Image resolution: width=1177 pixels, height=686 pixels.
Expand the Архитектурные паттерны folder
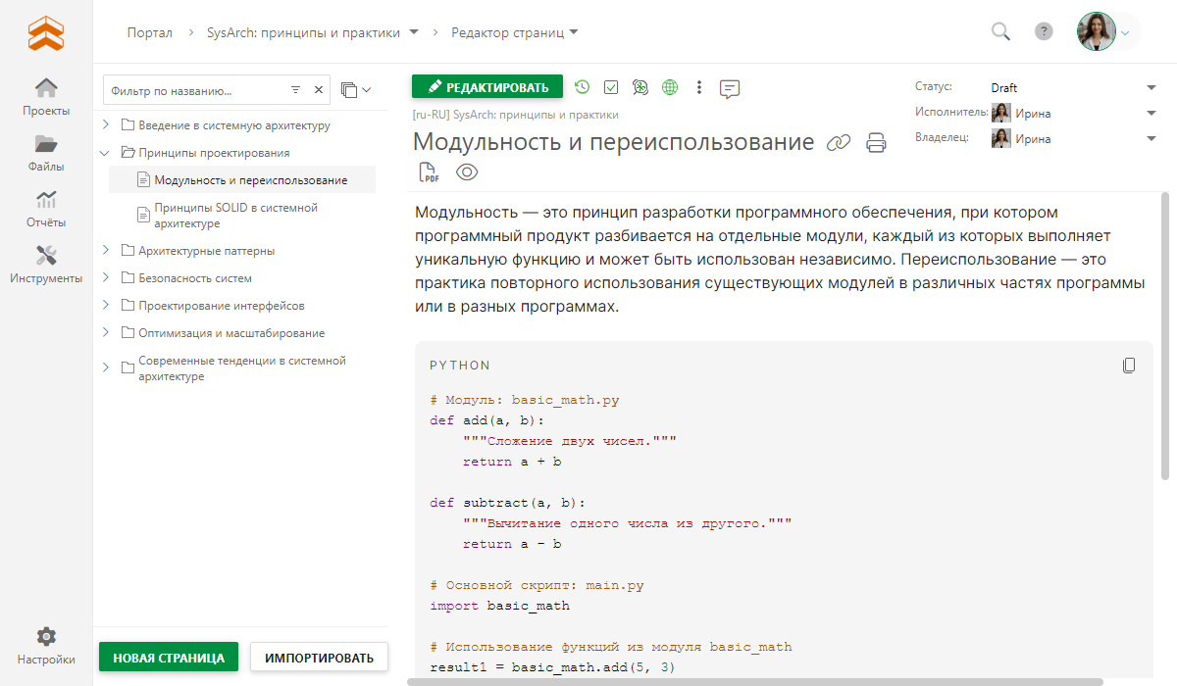pyautogui.click(x=106, y=251)
